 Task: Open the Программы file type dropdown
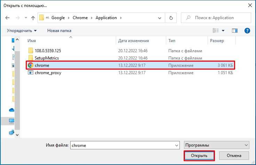point(216,145)
